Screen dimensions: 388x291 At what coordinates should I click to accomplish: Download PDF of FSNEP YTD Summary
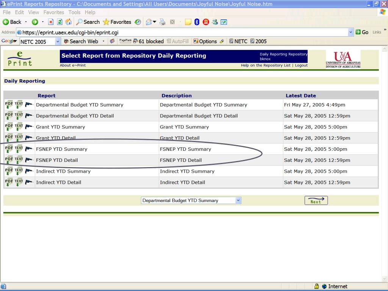[x=9, y=149]
